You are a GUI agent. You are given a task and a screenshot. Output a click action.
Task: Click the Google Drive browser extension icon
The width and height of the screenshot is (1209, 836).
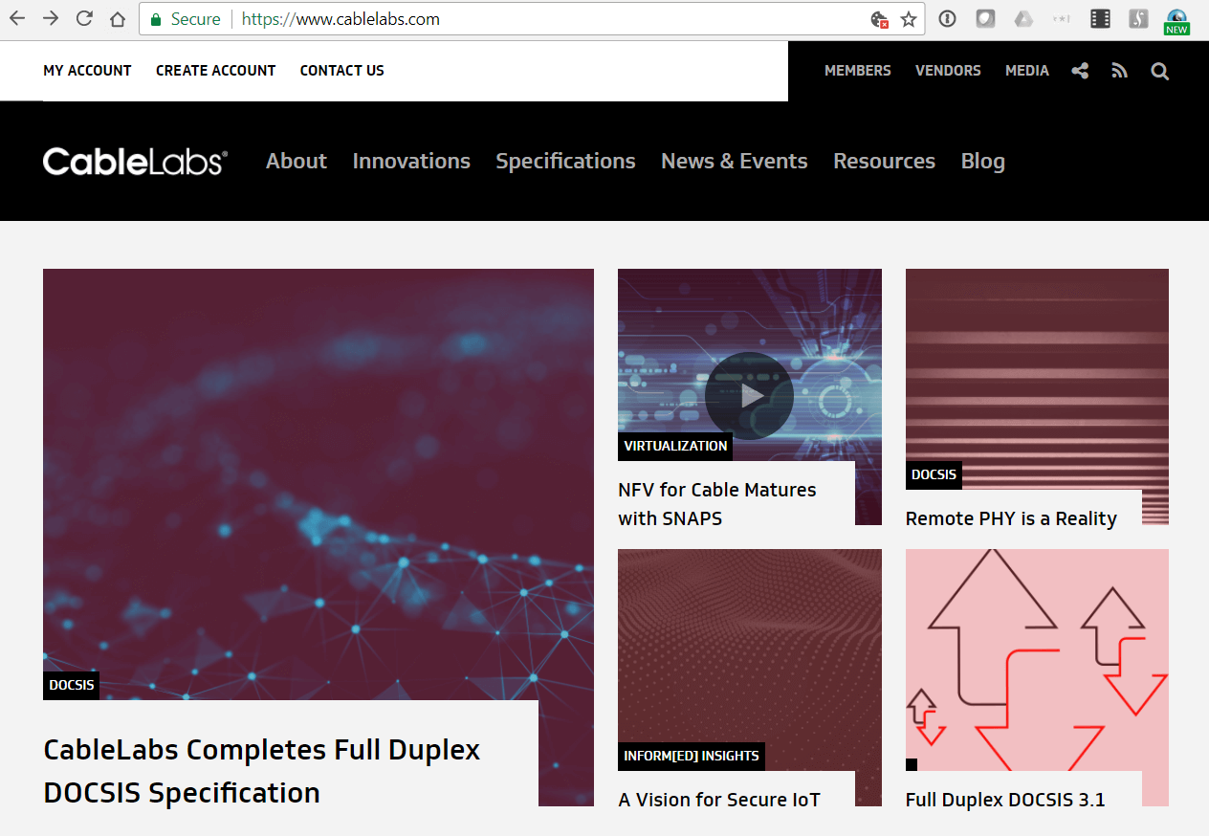click(x=1023, y=18)
